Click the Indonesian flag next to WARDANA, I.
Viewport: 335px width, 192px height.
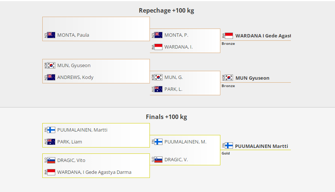[158, 47]
